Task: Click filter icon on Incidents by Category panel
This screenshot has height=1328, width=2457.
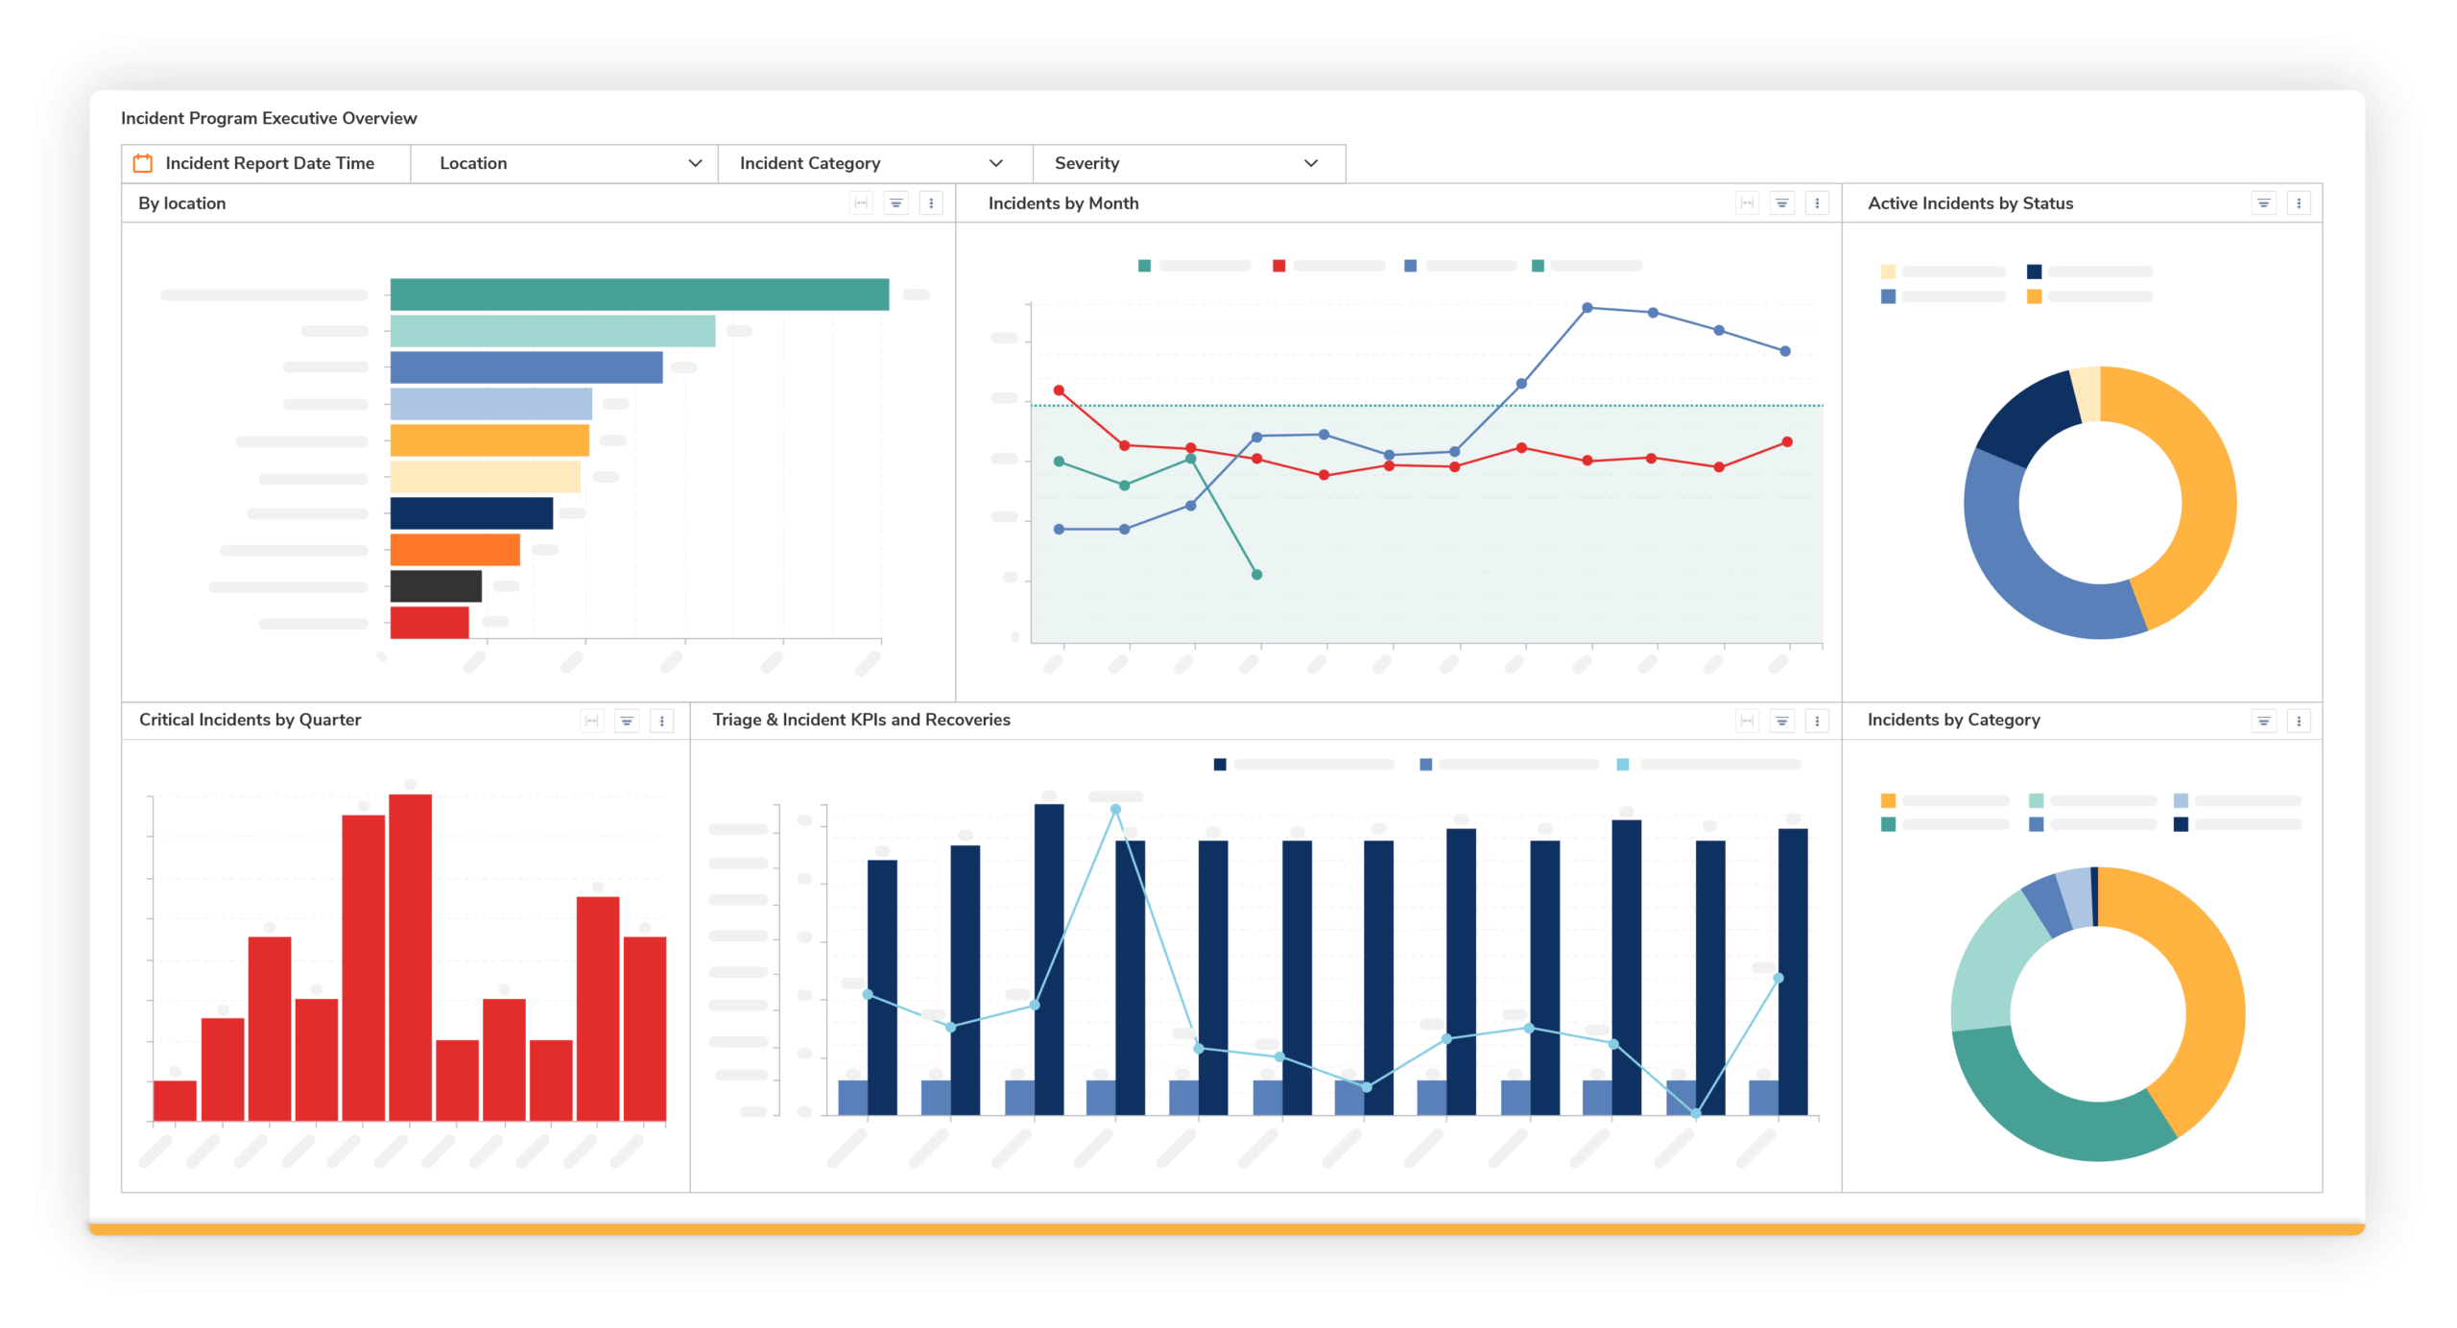Action: (x=2263, y=721)
